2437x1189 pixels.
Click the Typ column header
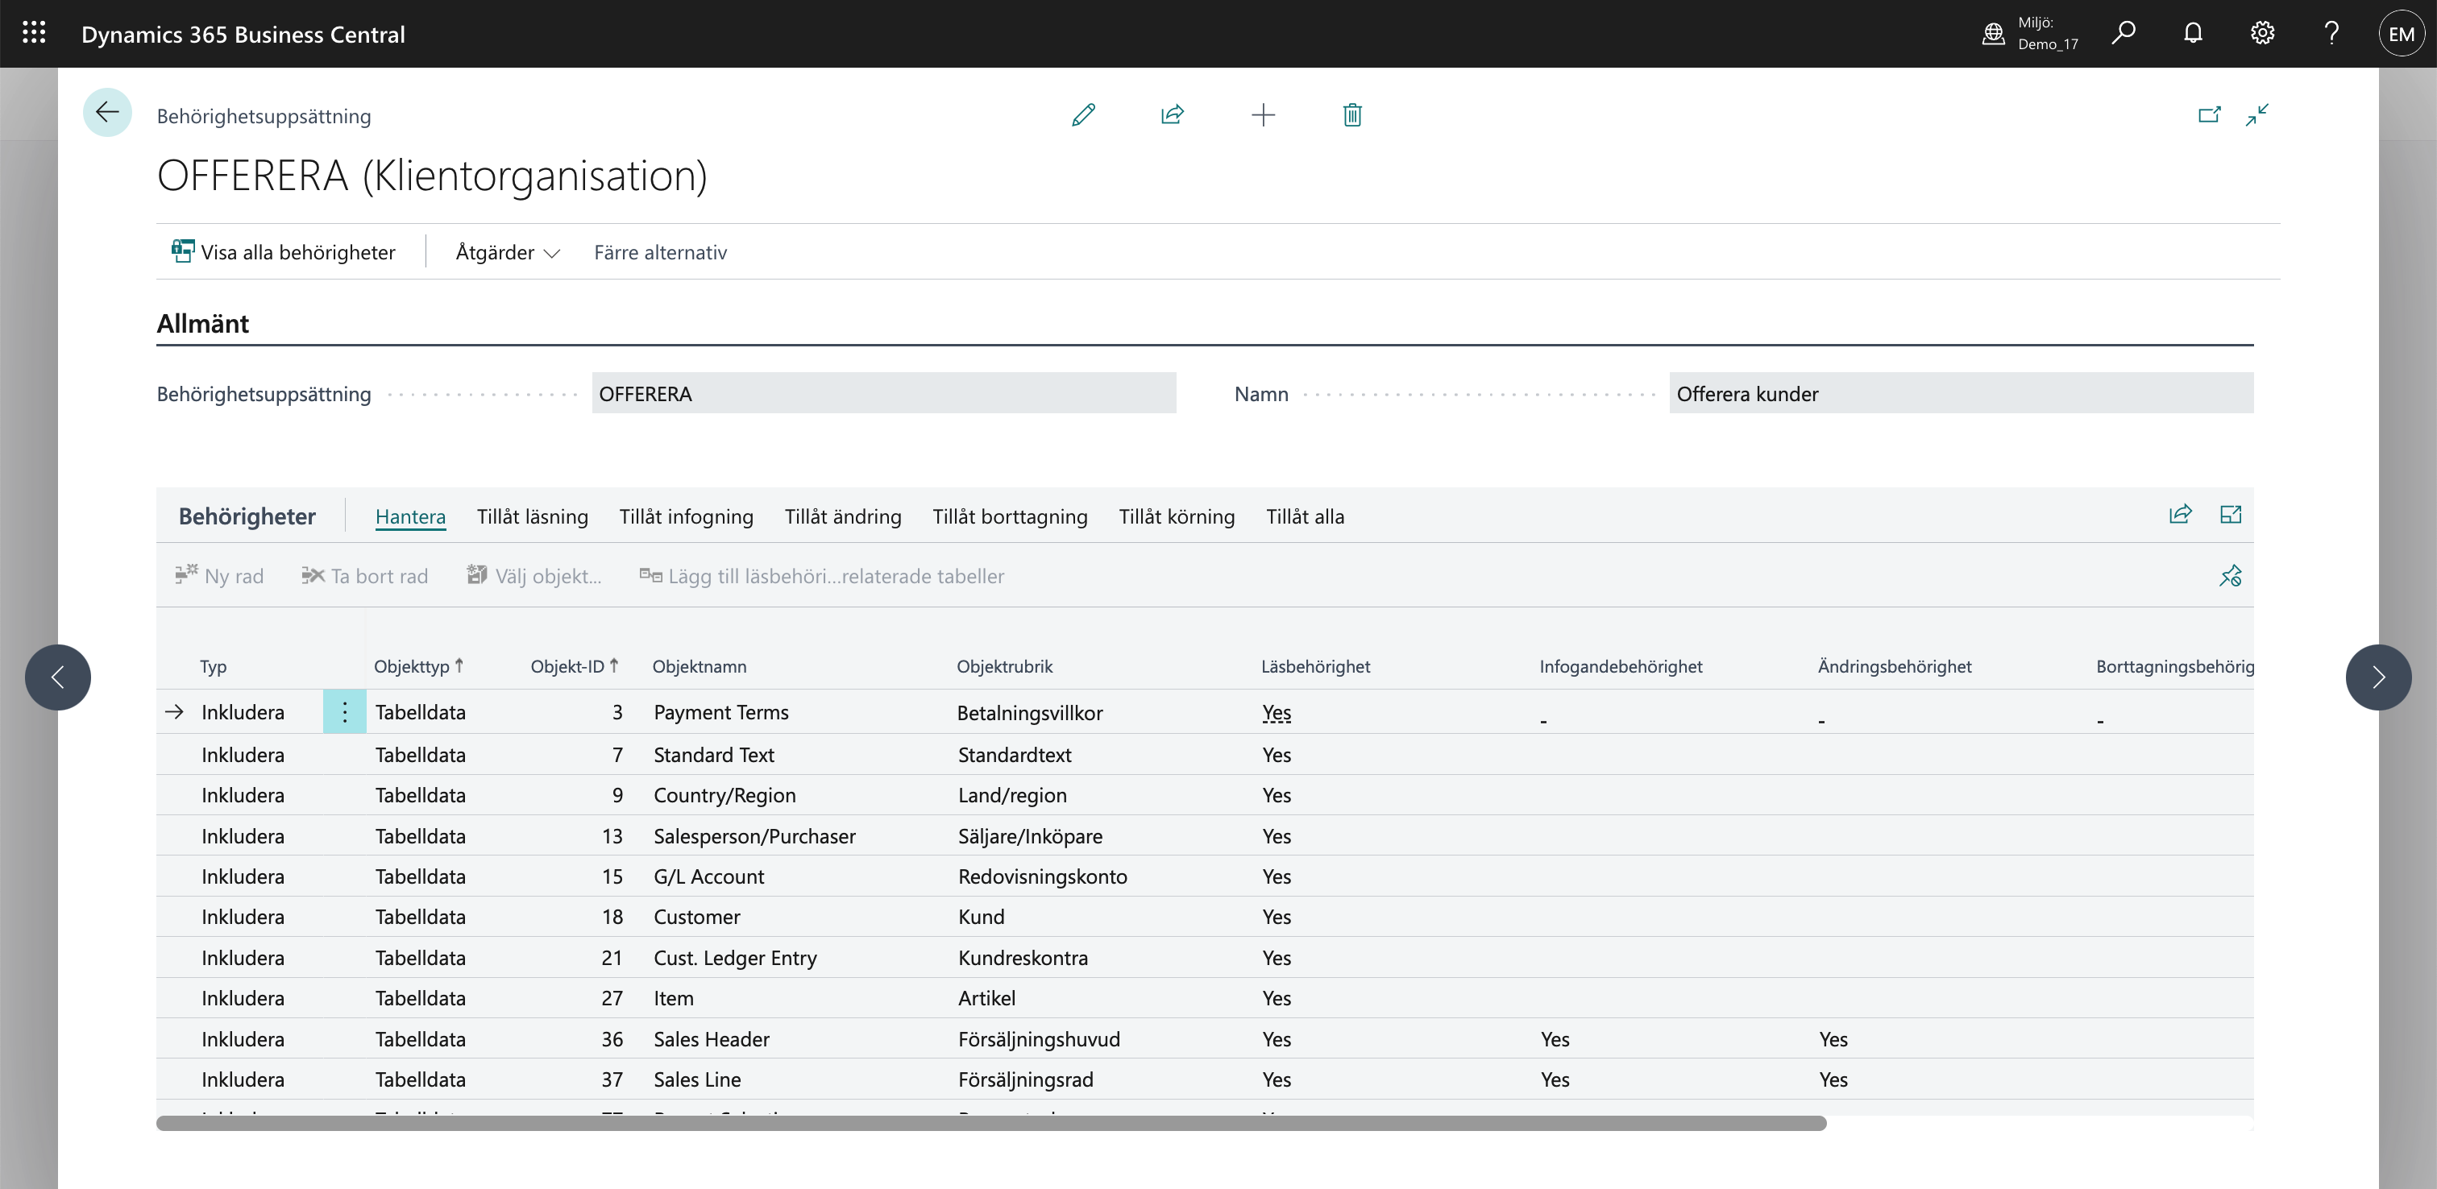pyautogui.click(x=213, y=666)
